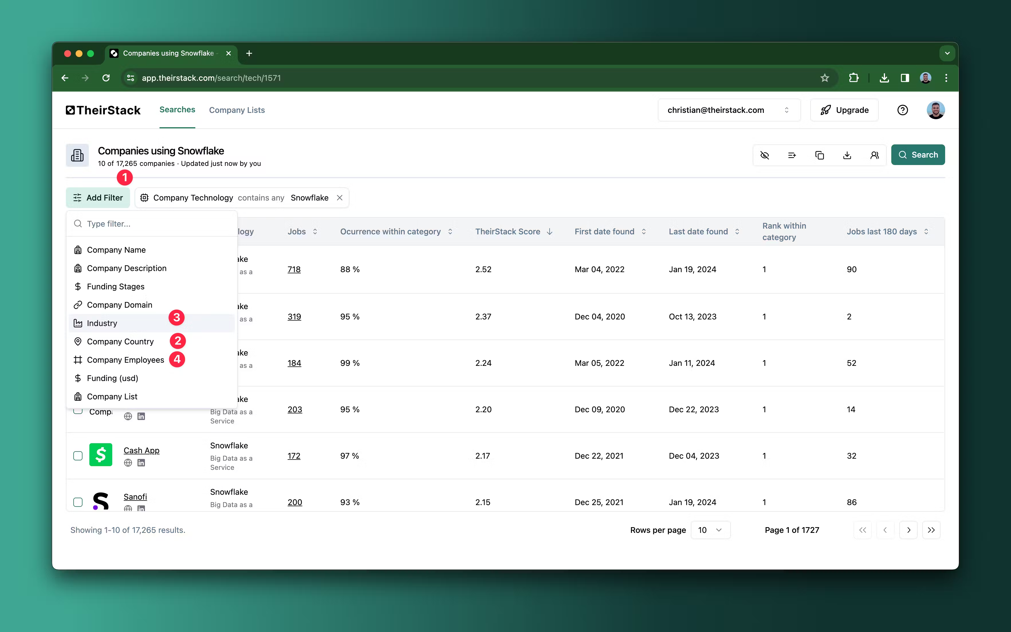Check the Sanofi row checkbox

pyautogui.click(x=78, y=502)
